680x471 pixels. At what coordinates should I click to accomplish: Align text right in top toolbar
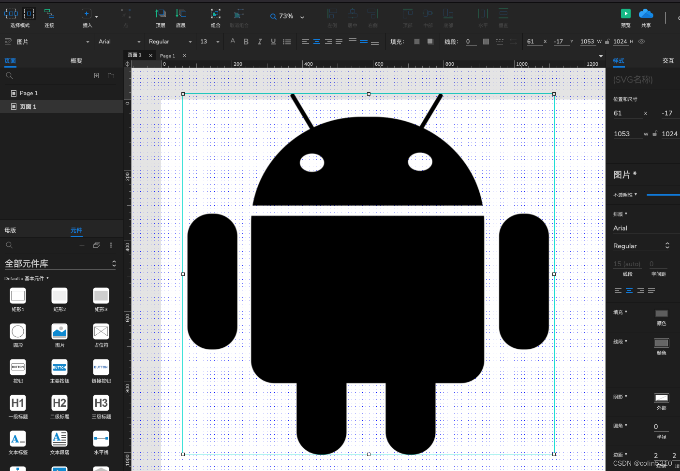[x=328, y=42]
